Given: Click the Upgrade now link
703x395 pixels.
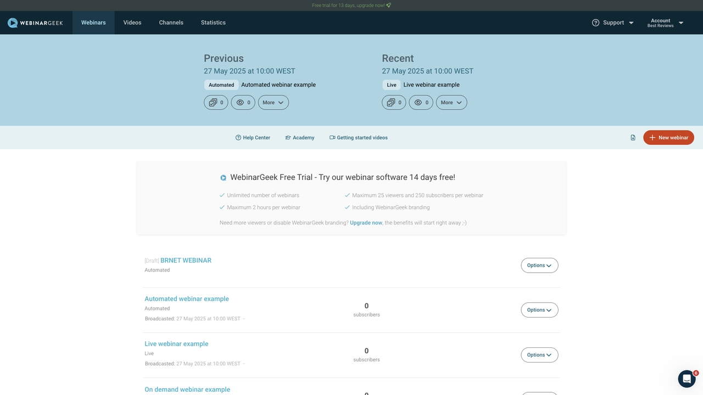Looking at the screenshot, I should [x=366, y=223].
